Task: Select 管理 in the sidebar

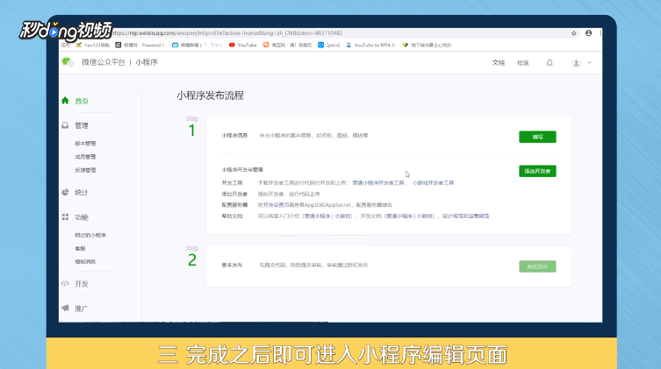Action: pyautogui.click(x=82, y=125)
